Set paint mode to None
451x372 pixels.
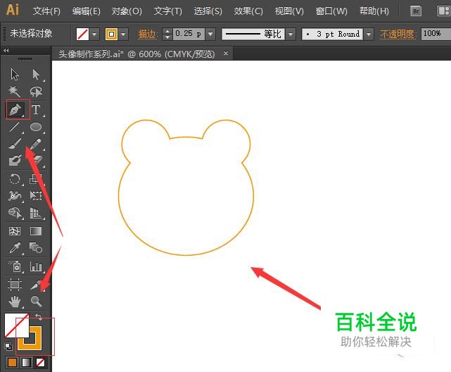41,362
